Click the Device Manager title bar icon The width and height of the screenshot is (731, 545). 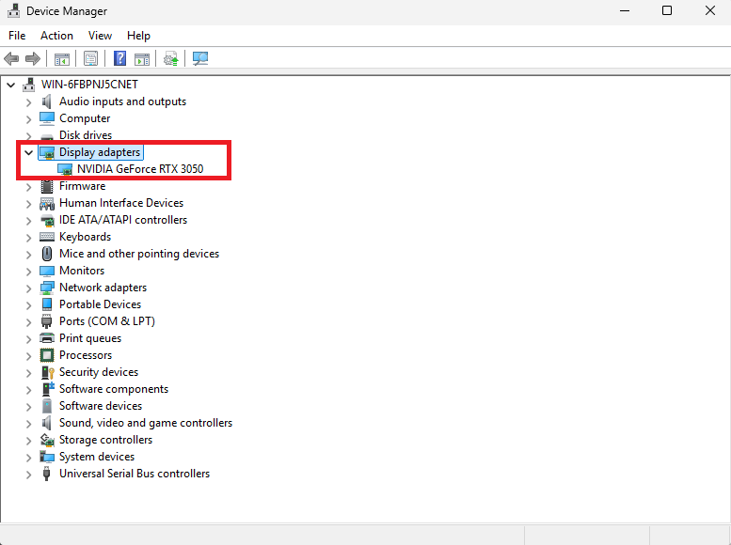tap(13, 10)
